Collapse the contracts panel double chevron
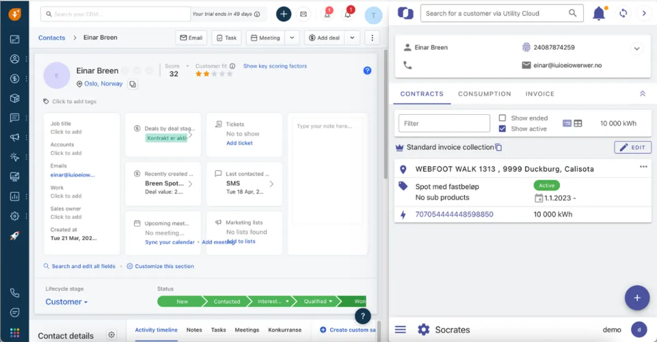Viewport: 657px width, 342px height. click(643, 94)
